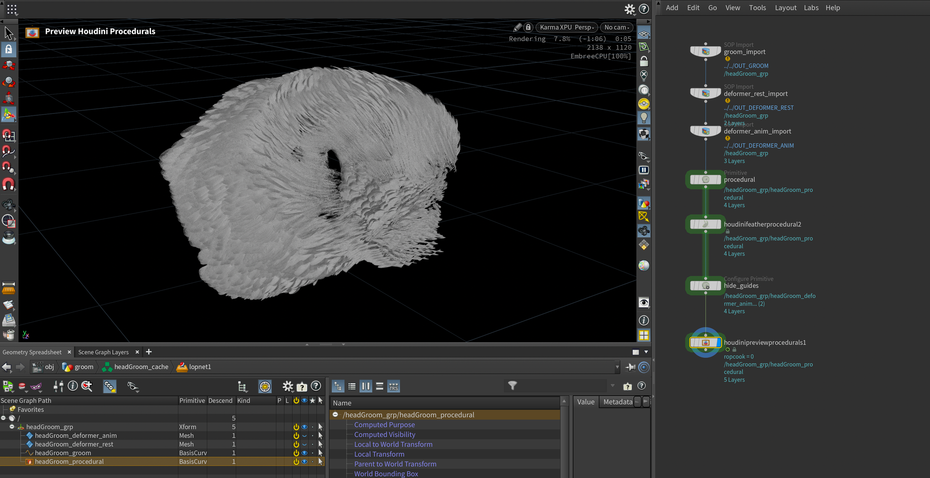
Task: Click the padlock icon in viewport right toolbar
Action: click(644, 61)
